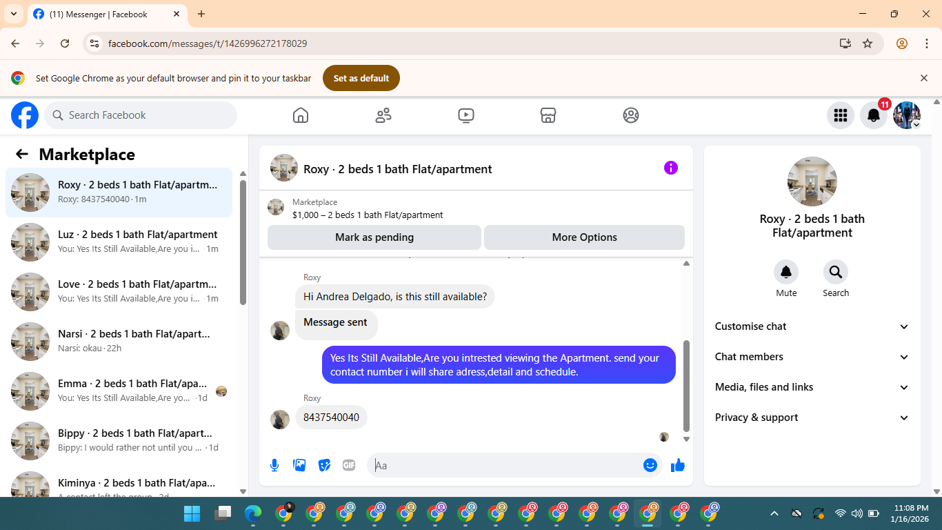Open the Emma conversation
The width and height of the screenshot is (942, 530).
119,391
